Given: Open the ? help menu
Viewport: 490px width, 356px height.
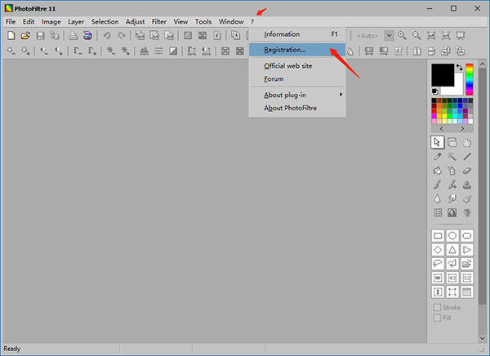Looking at the screenshot, I should point(252,21).
